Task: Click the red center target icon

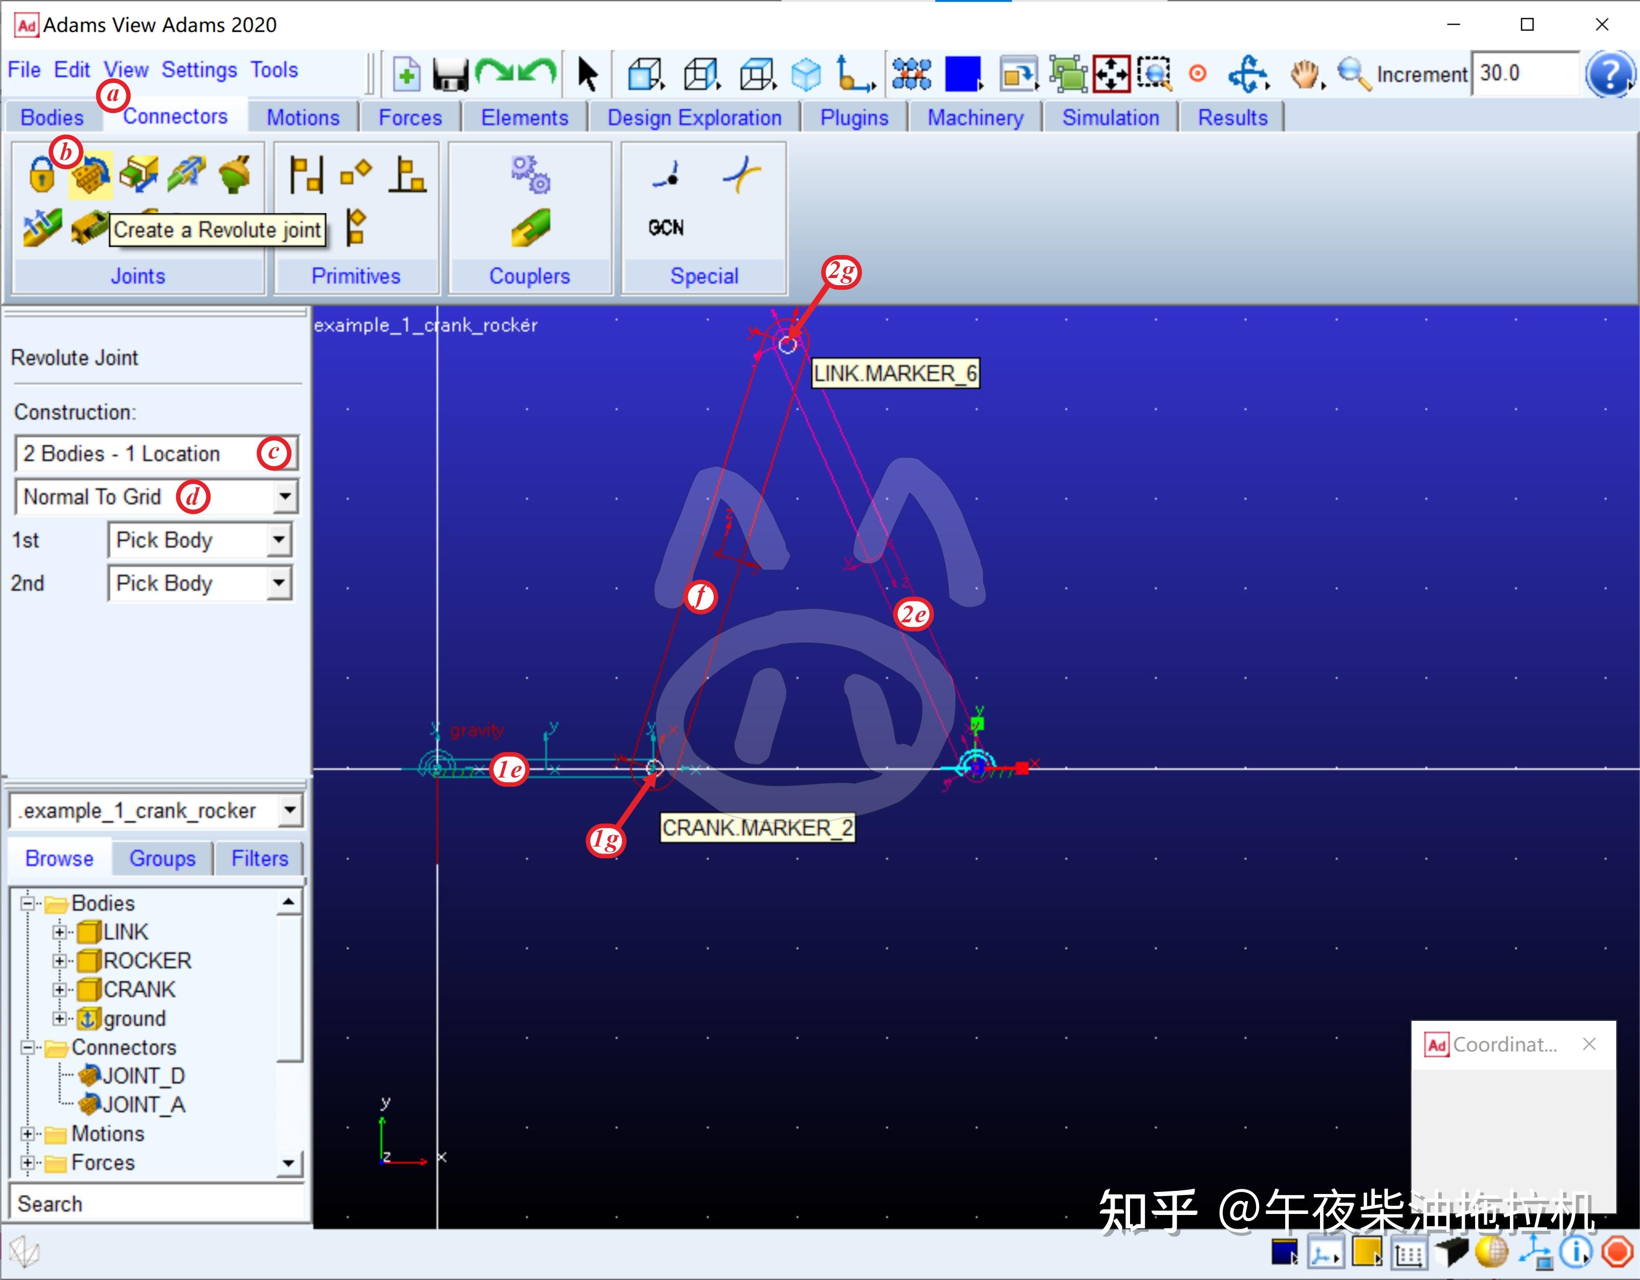Action: [x=1198, y=74]
